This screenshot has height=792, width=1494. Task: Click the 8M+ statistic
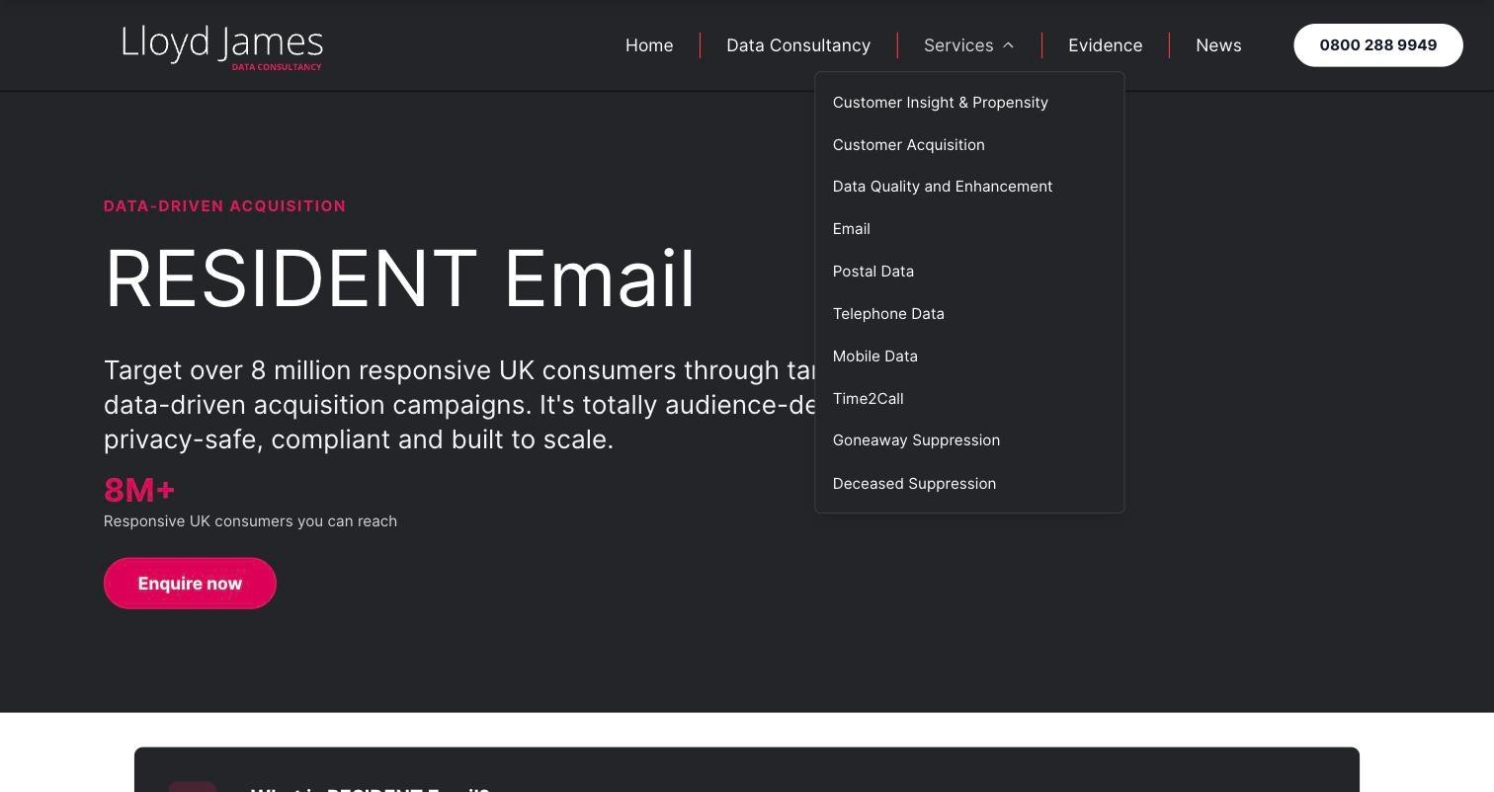click(139, 490)
